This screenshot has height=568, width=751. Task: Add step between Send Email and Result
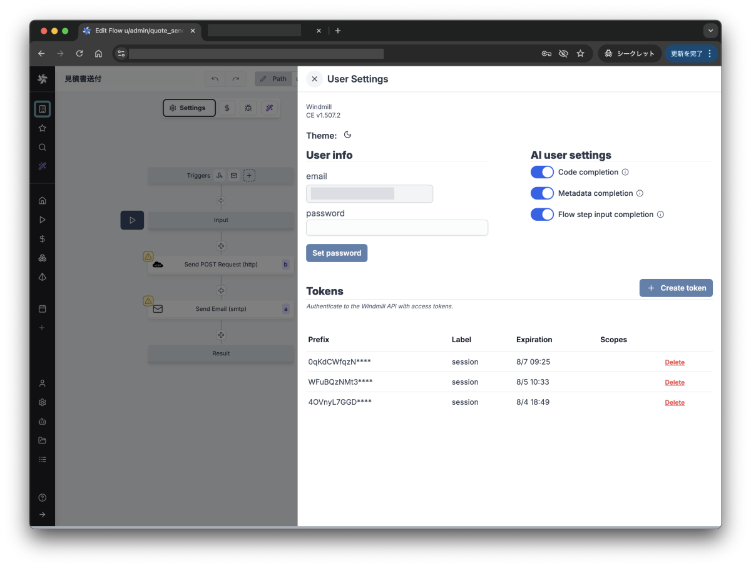(221, 335)
